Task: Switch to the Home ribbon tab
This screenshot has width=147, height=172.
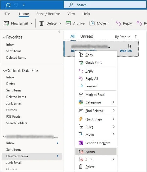Action: pos(24,14)
